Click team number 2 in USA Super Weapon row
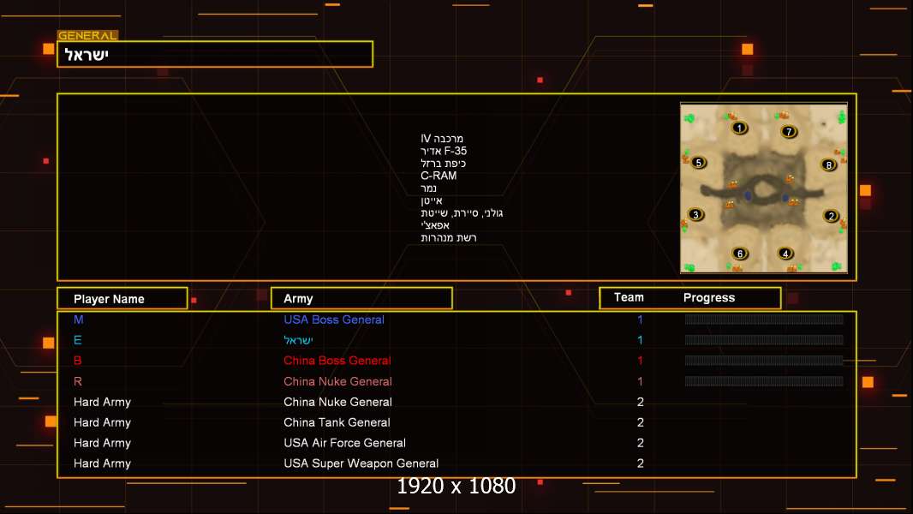 (641, 463)
